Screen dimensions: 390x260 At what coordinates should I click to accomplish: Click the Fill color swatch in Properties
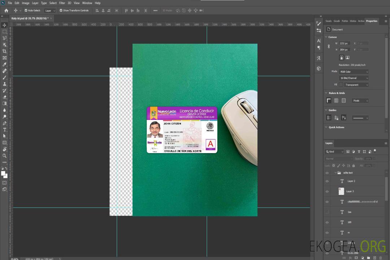coord(341,84)
